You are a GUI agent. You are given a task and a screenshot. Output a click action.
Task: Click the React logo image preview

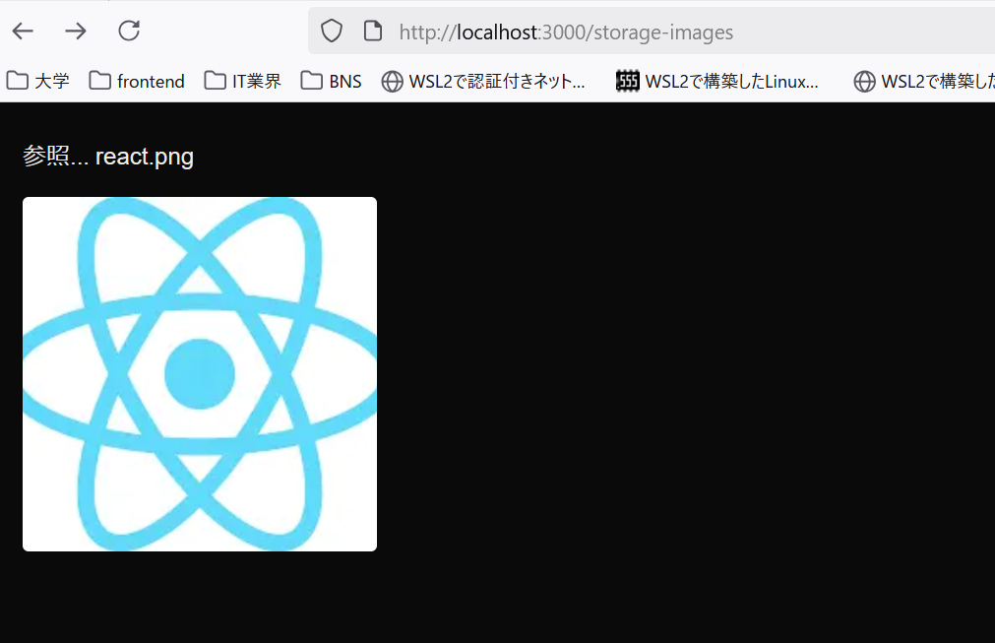click(x=200, y=374)
